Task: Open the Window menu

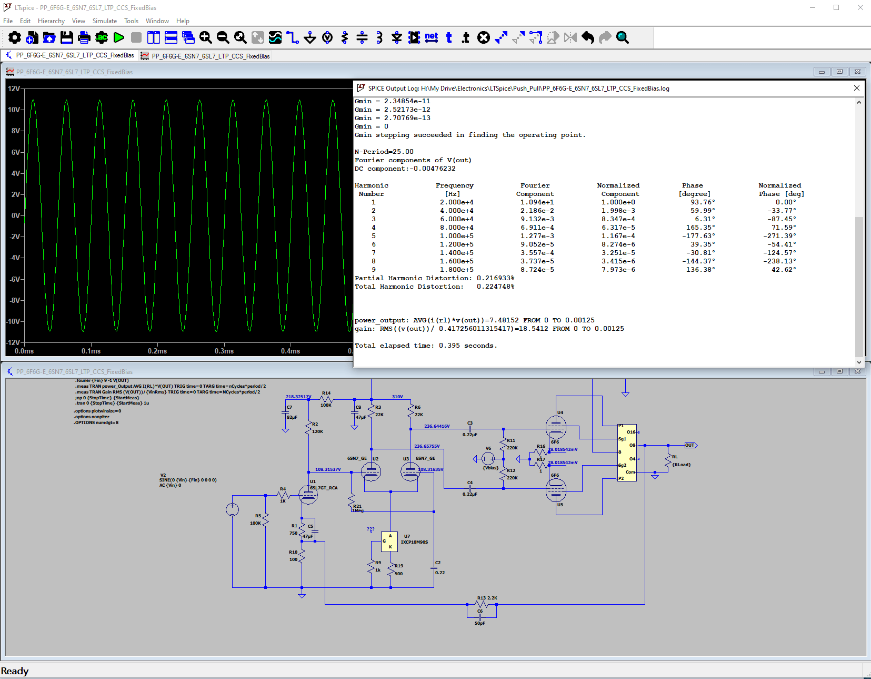Action: click(x=157, y=21)
